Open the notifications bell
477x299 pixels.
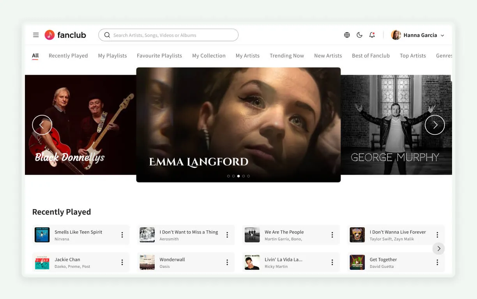click(372, 35)
